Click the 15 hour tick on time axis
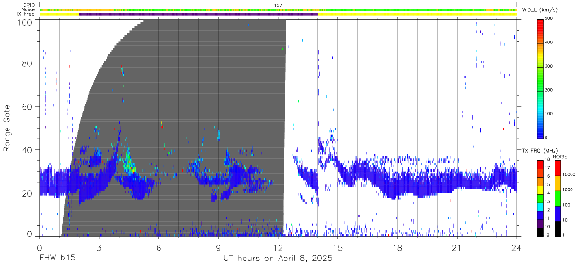This screenshot has height=268, width=581. [x=338, y=247]
